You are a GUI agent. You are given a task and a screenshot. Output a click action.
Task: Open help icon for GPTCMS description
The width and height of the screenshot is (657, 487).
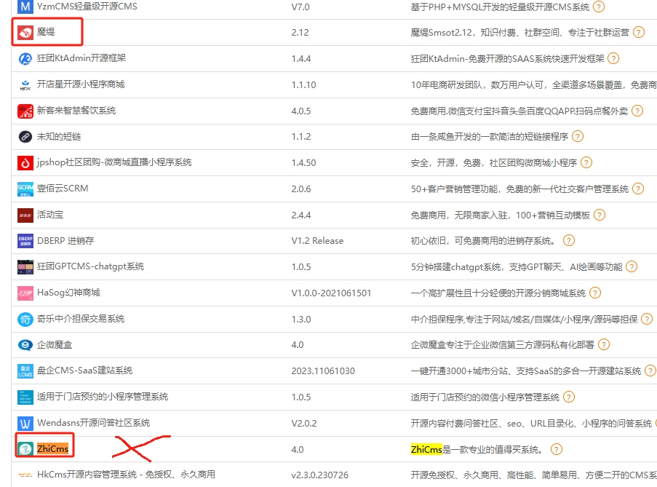632,266
